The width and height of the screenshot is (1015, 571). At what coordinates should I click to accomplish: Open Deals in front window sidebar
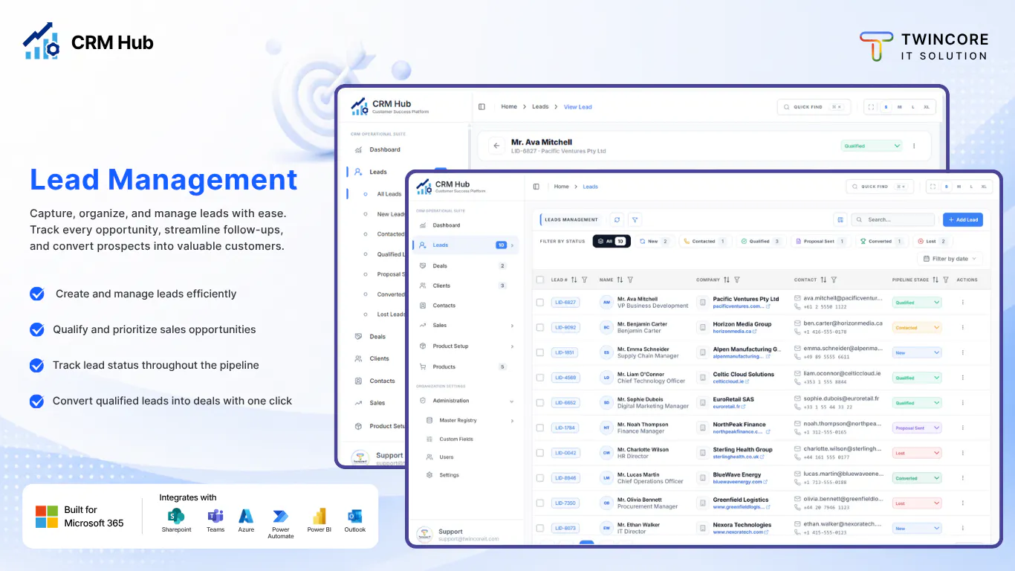pos(440,265)
